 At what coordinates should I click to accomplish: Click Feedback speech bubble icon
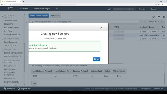pyautogui.click(x=5, y=89)
